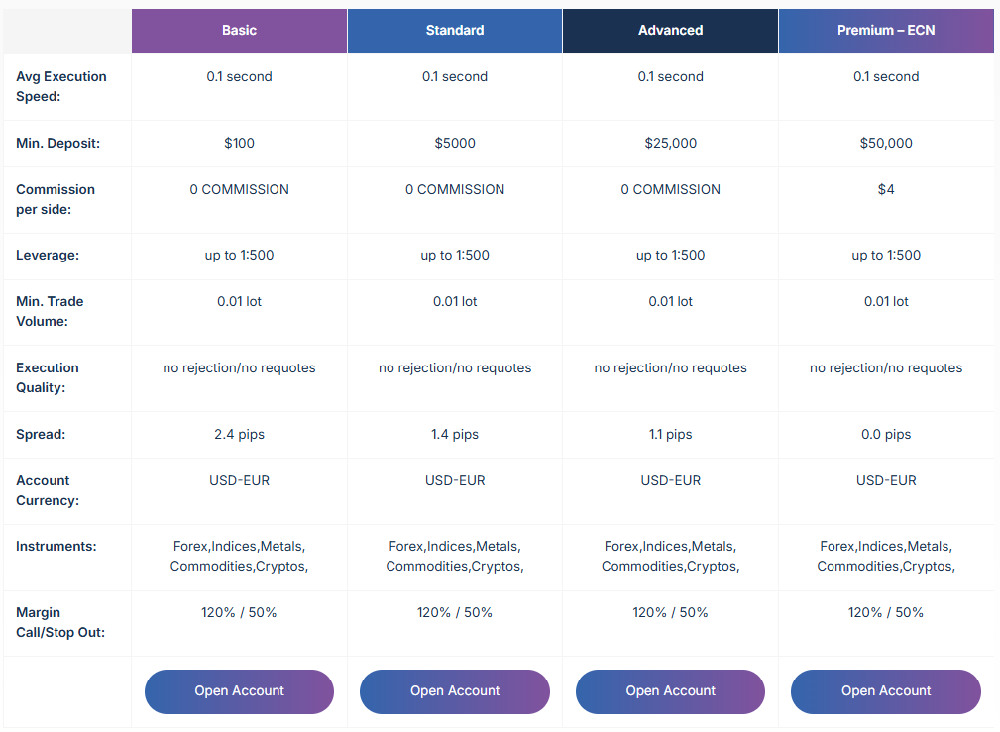Image resolution: width=1000 pixels, height=732 pixels.
Task: Click the $4 commission value for Premium
Action: click(x=885, y=189)
